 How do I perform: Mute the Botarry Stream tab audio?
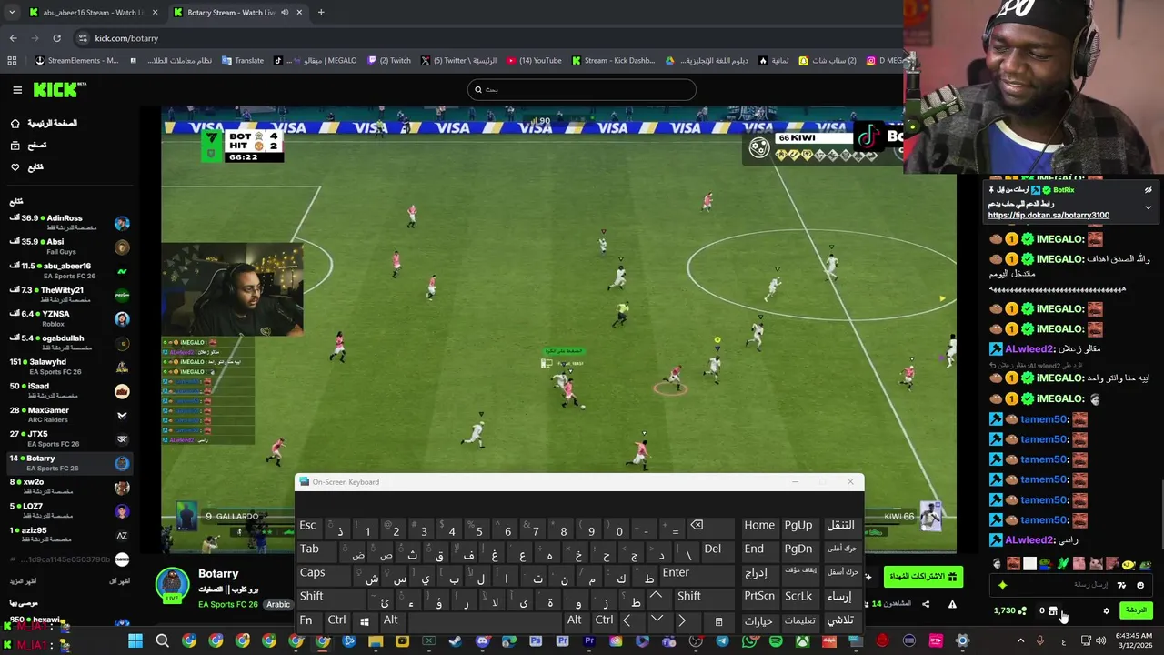tap(285, 12)
